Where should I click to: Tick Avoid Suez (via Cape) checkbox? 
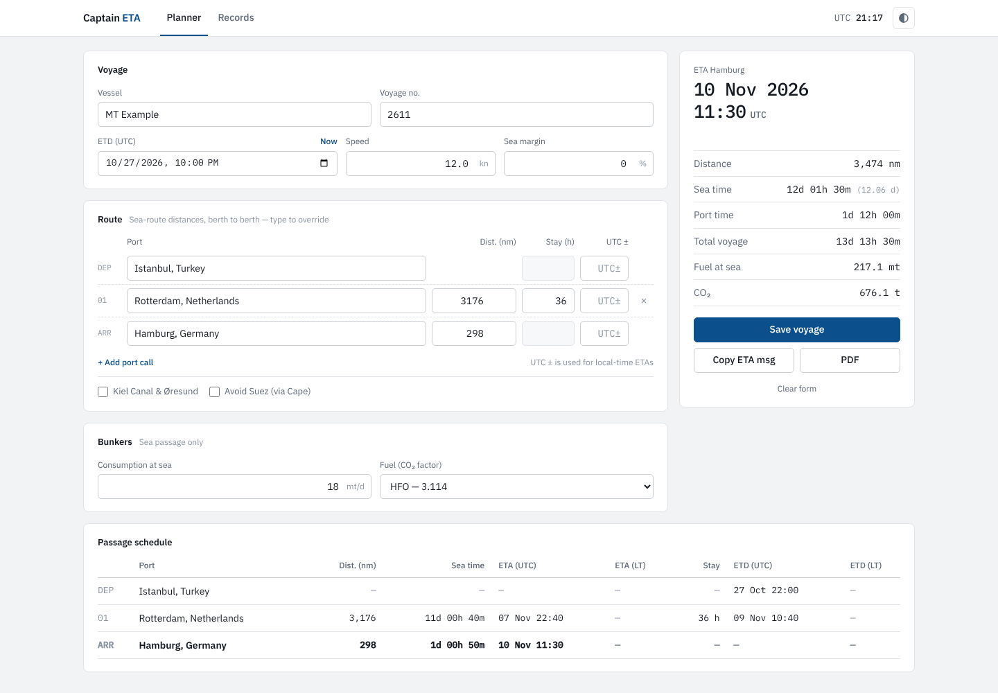click(x=215, y=392)
